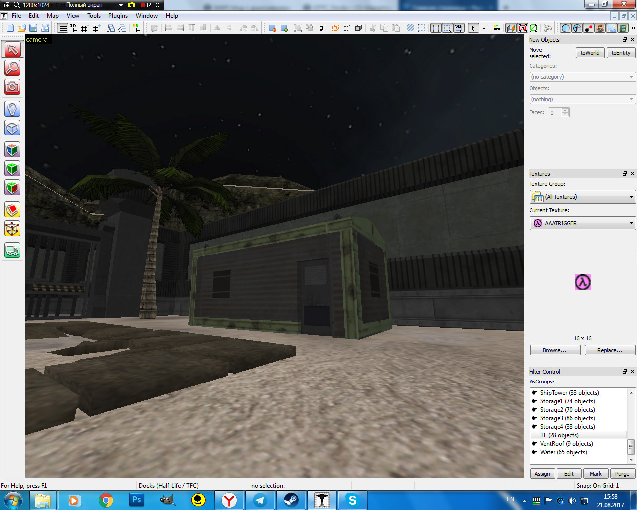Click the green crossed square toolbar toggle
The image size is (637, 510).
(x=533, y=28)
